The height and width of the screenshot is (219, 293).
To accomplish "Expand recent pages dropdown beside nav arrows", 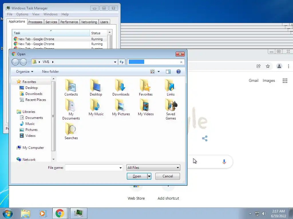I will (x=29, y=62).
